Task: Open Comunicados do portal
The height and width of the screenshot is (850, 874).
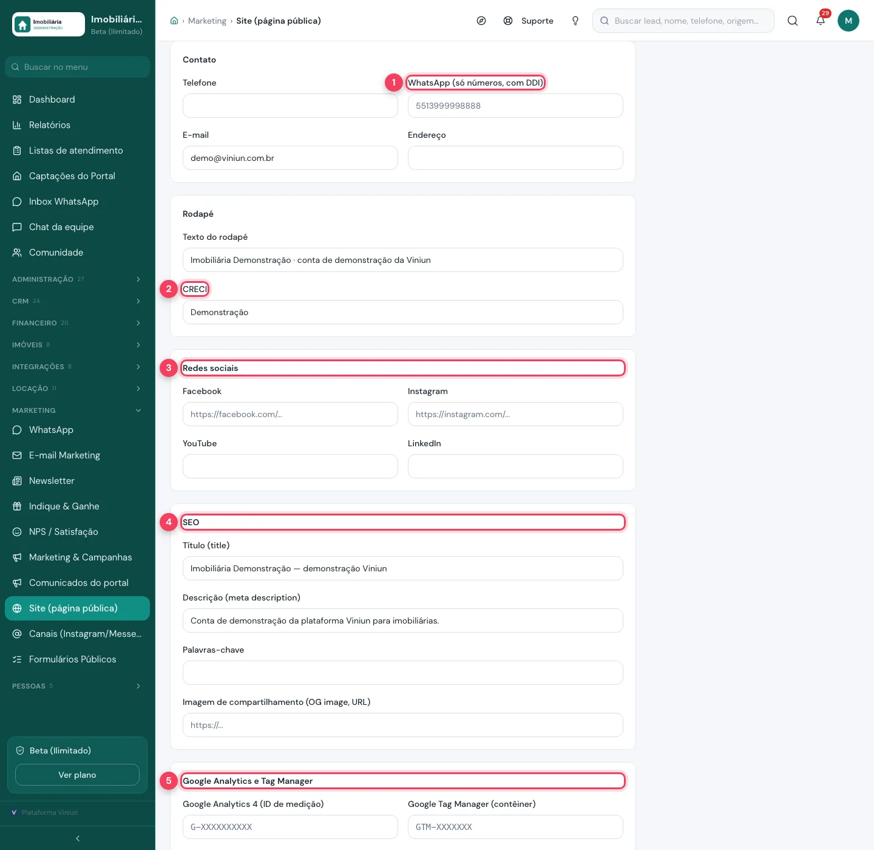Action: [x=77, y=583]
